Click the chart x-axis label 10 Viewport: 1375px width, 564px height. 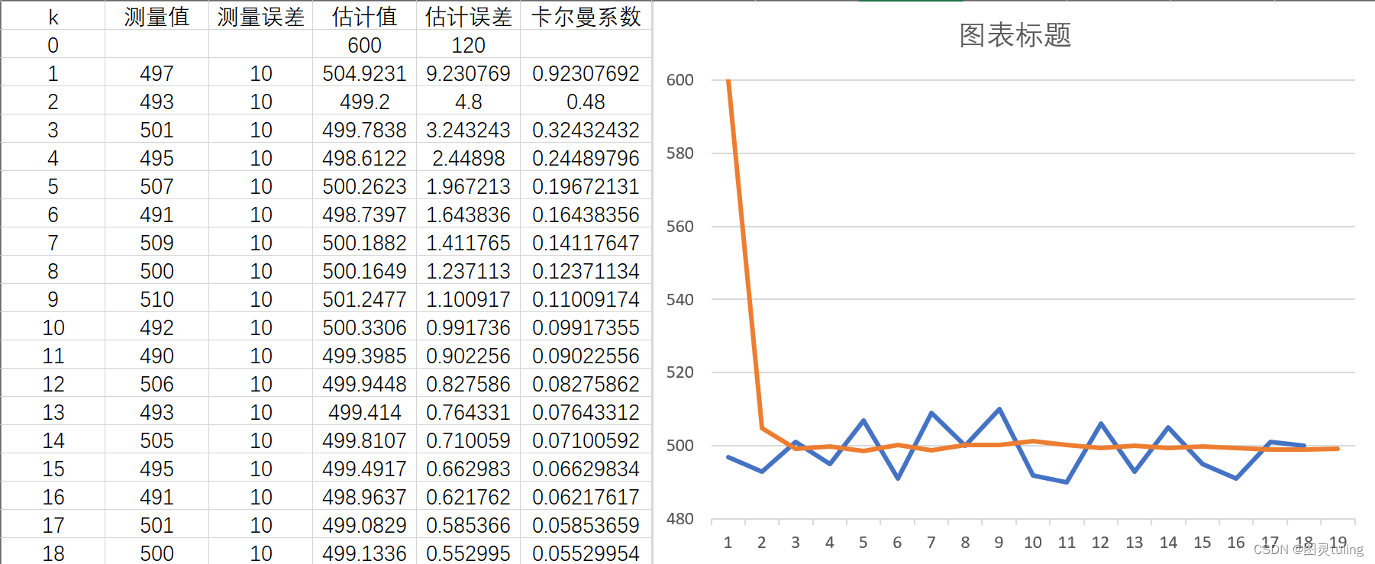point(1033,543)
